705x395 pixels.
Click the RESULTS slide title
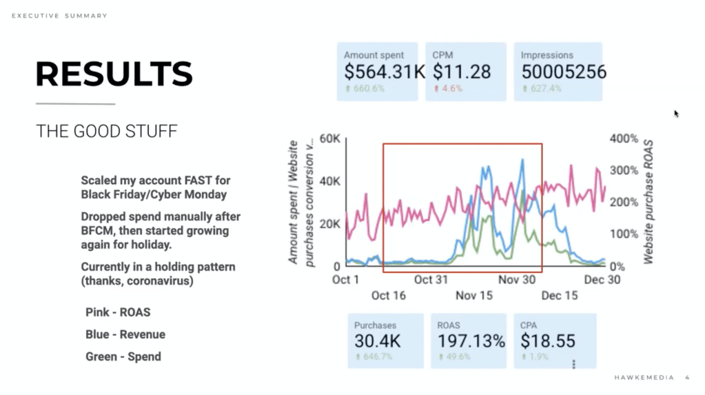click(114, 74)
